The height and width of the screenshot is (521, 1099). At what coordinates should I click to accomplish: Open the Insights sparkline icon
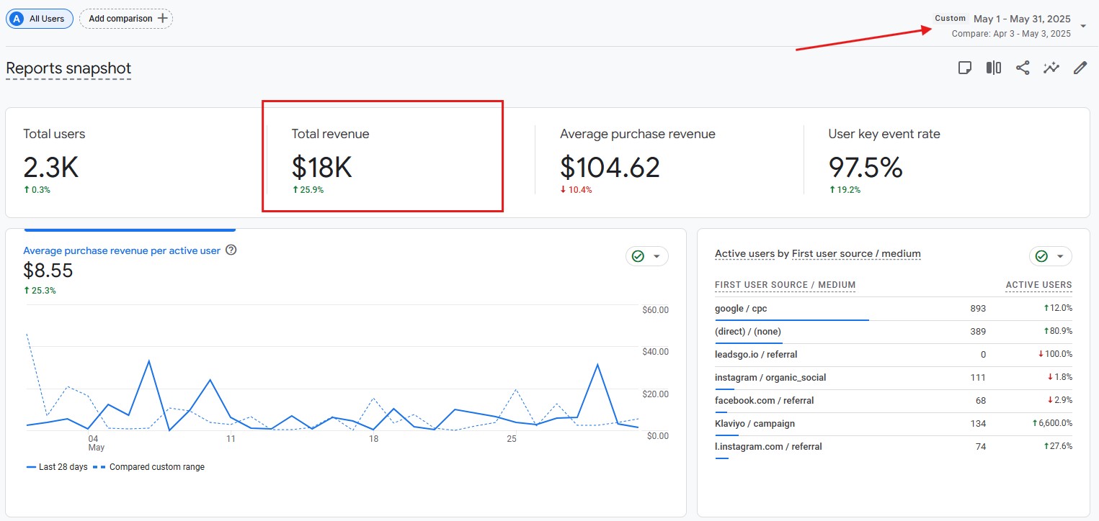[1051, 68]
